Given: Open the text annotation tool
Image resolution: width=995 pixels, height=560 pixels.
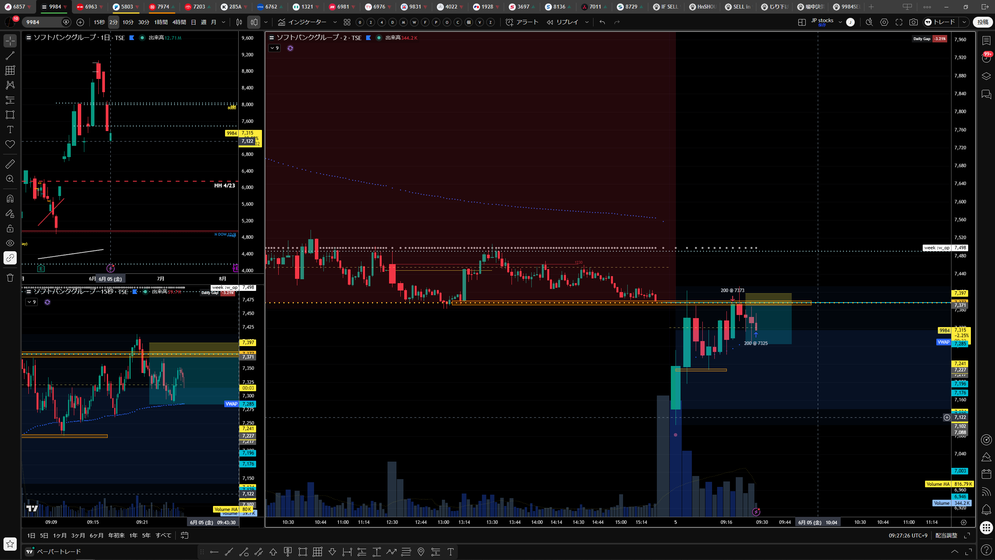Looking at the screenshot, I should [x=10, y=129].
